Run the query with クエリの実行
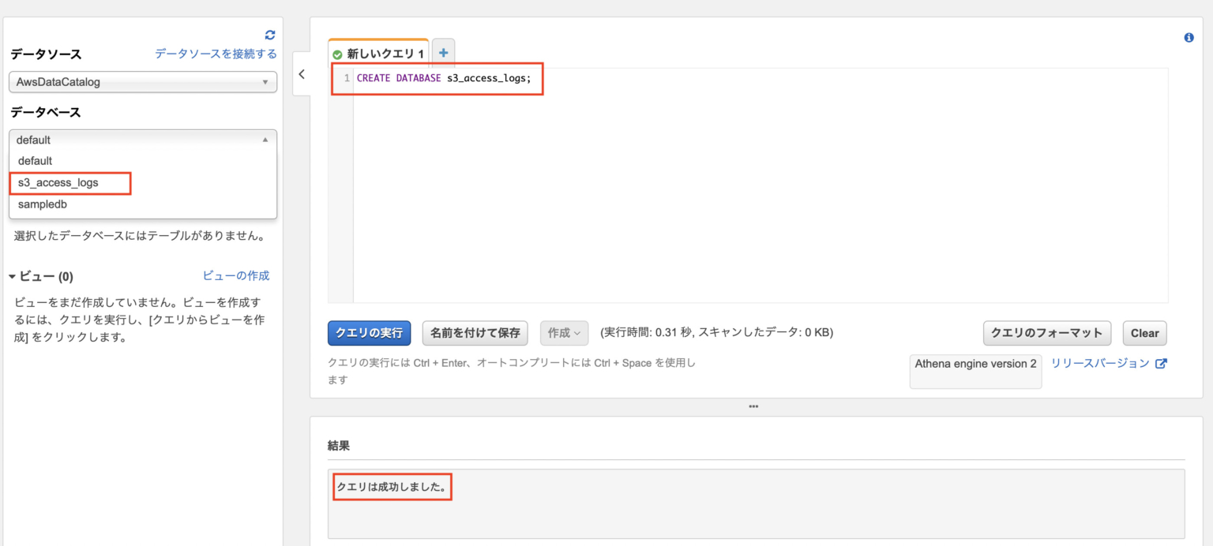 point(369,333)
